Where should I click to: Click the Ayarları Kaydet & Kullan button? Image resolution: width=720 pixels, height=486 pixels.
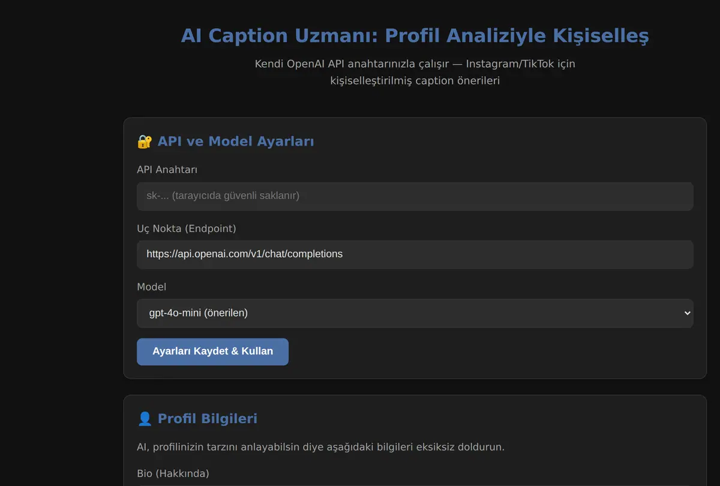[x=212, y=352]
